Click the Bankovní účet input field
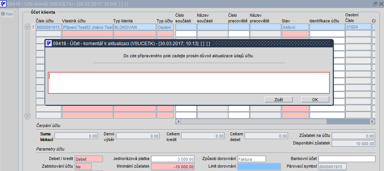The width and height of the screenshot is (384, 171). [347, 159]
